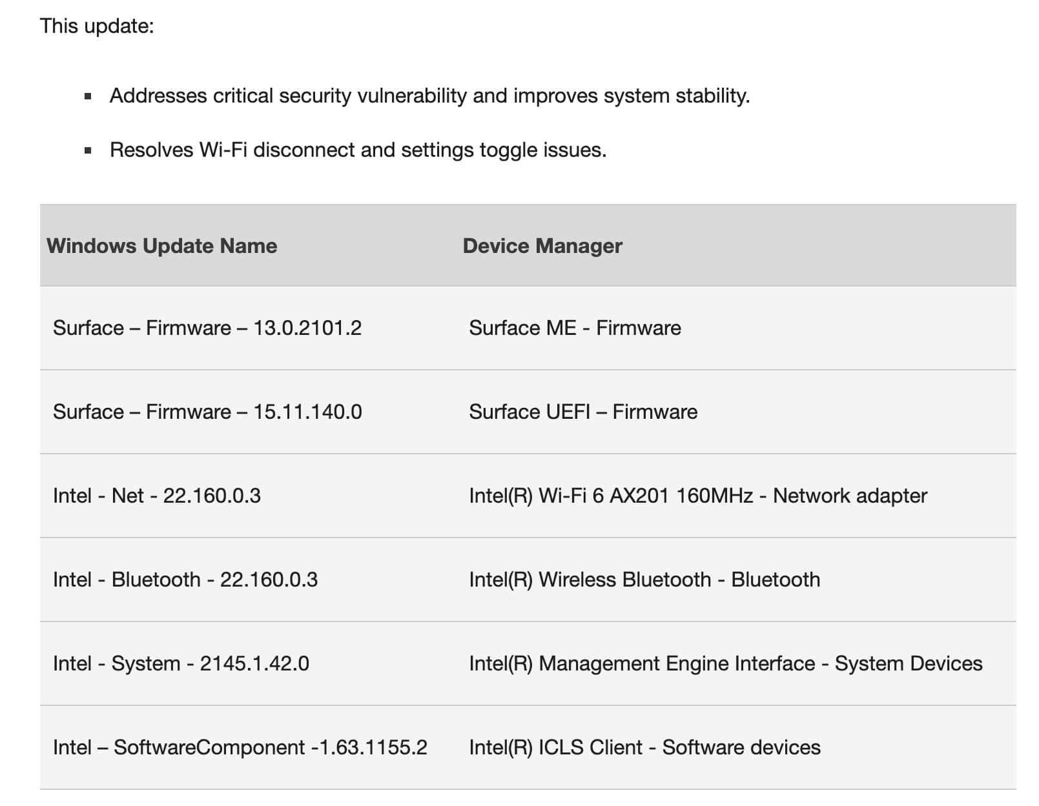Click the Windows Update Name column header
This screenshot has width=1039, height=806.
(x=161, y=246)
